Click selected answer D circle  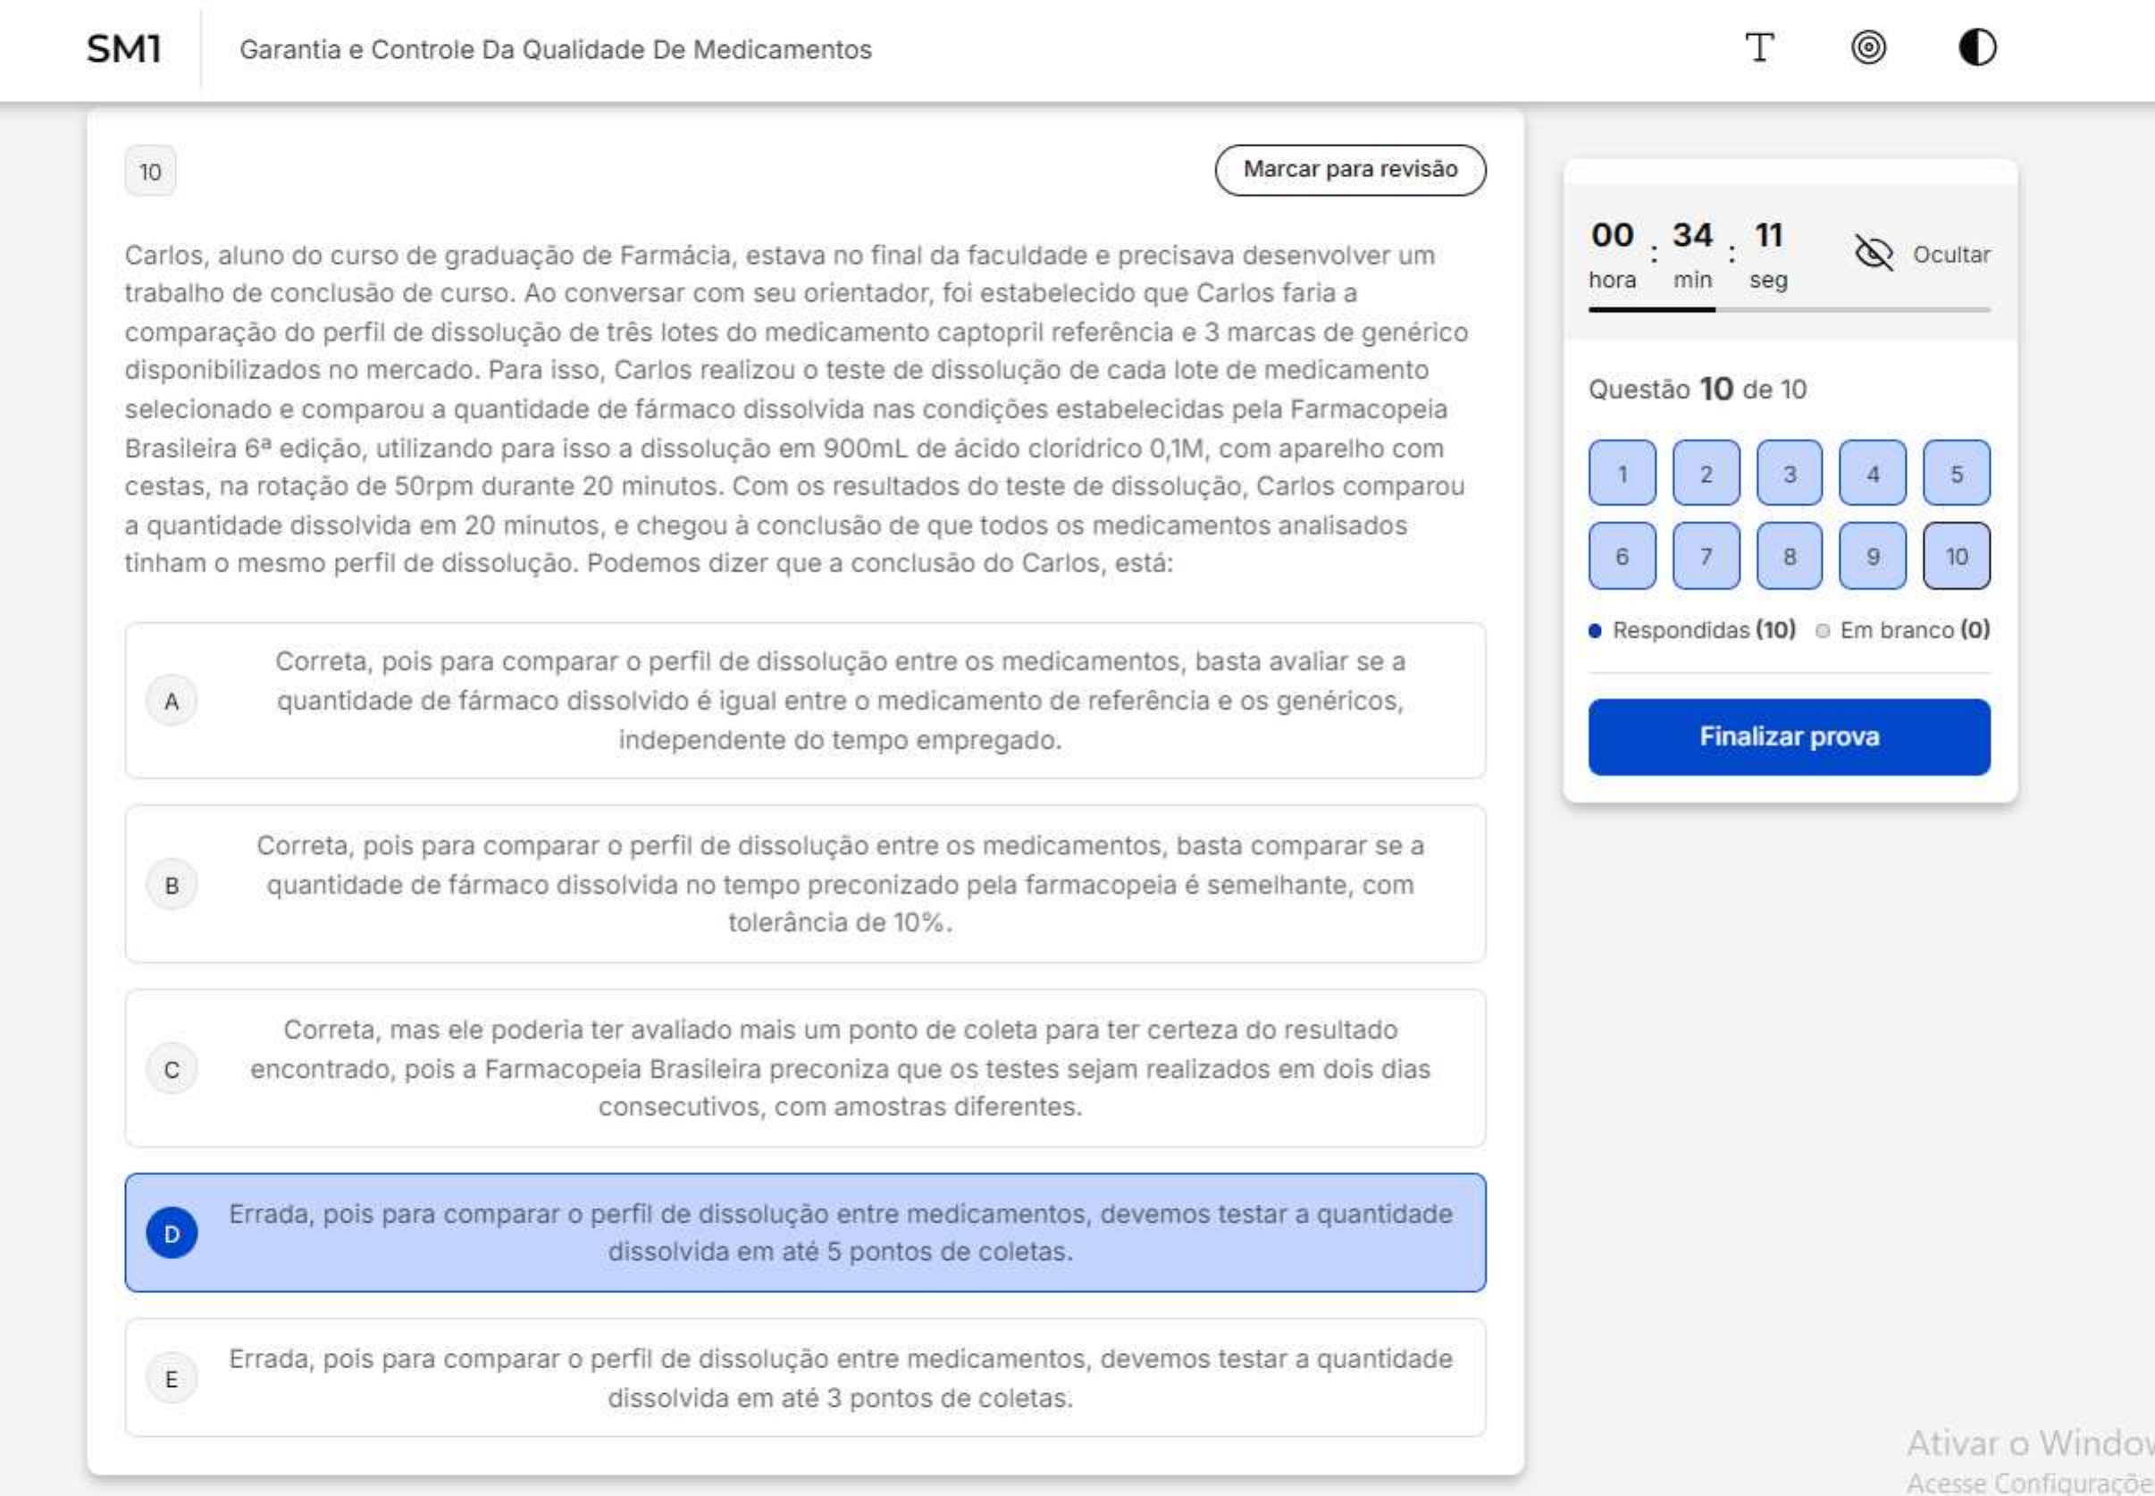[172, 1233]
